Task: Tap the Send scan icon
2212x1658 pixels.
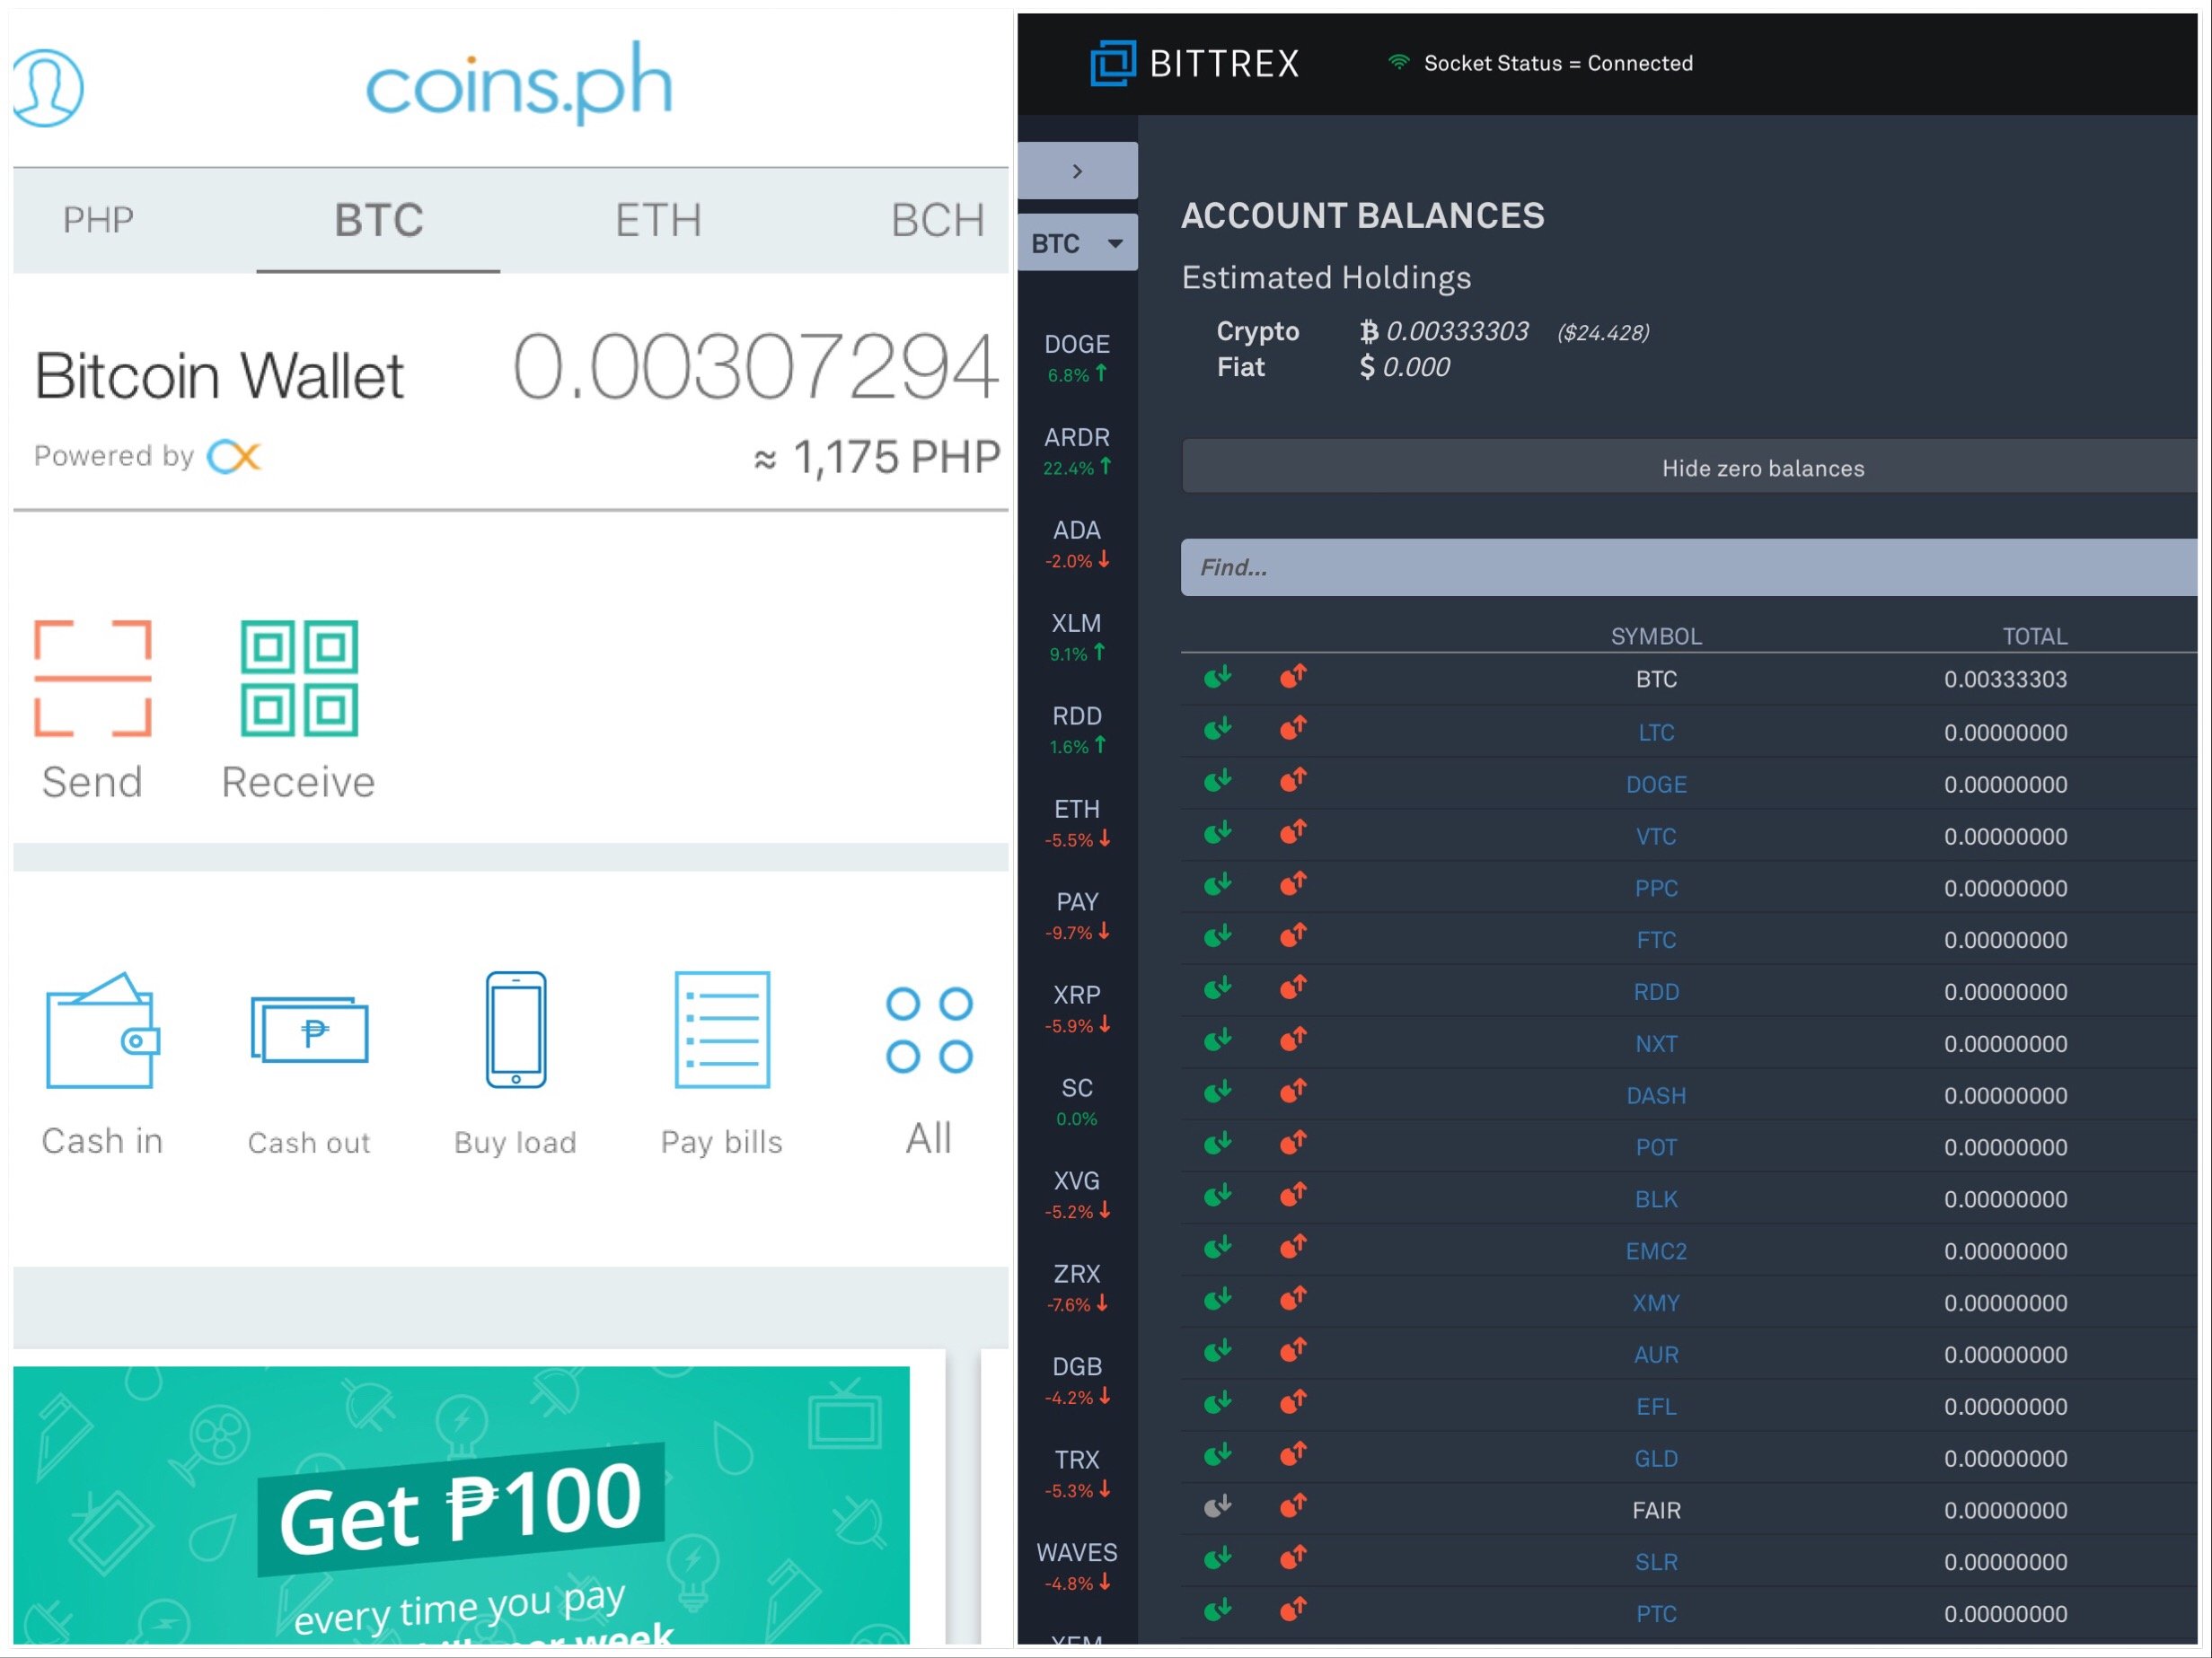Action: [x=93, y=679]
